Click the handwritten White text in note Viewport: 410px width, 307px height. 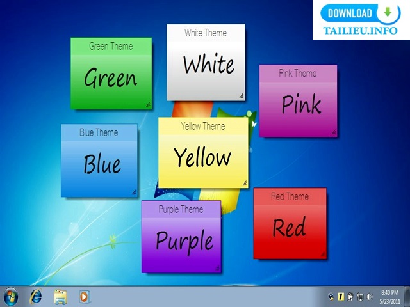click(x=209, y=64)
